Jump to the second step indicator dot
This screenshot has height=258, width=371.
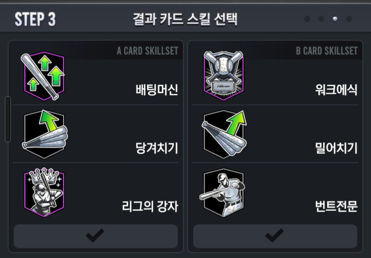321,19
